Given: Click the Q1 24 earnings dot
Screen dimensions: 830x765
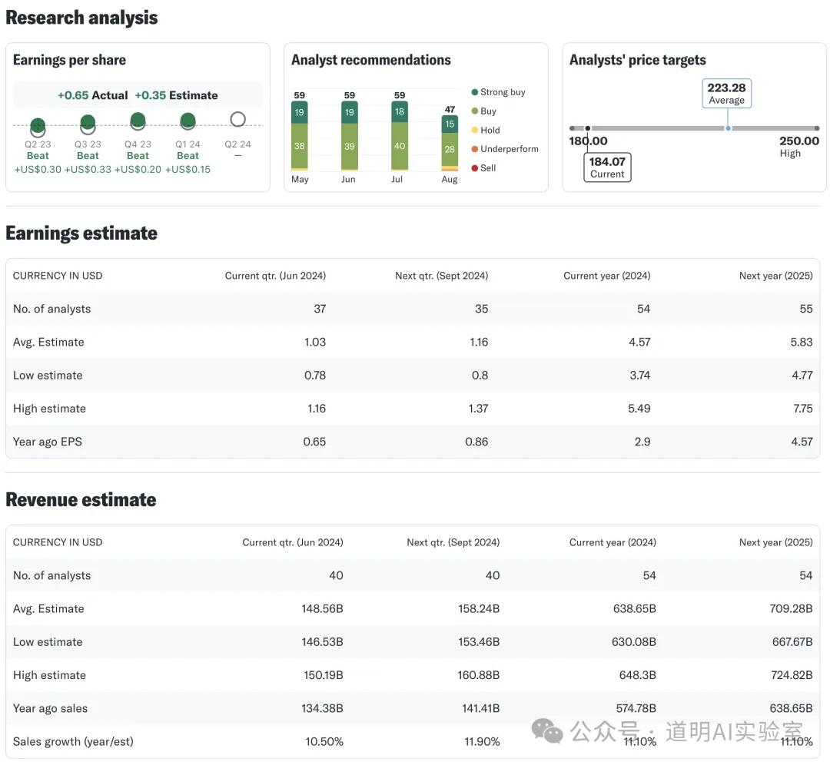Looking at the screenshot, I should [x=188, y=121].
